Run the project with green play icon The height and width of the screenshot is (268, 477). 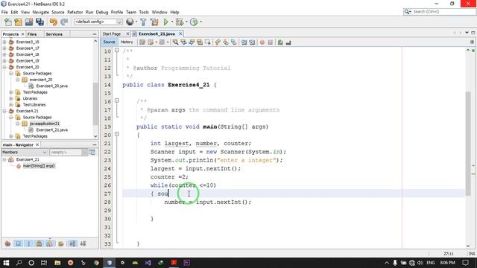(x=165, y=22)
